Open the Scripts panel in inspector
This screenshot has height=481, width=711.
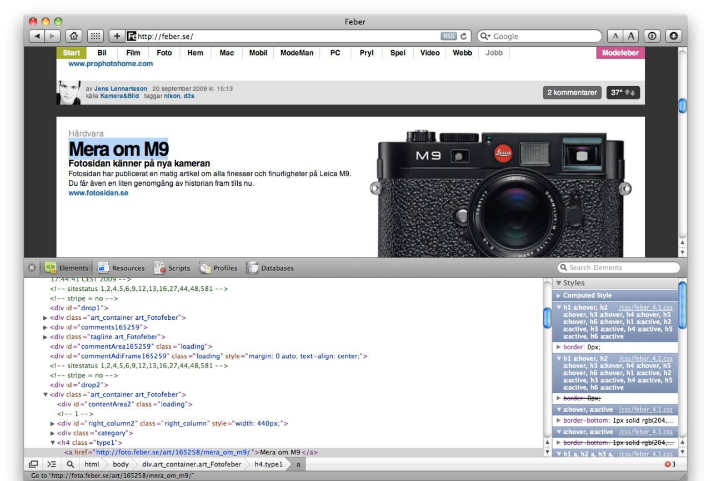[x=172, y=268]
